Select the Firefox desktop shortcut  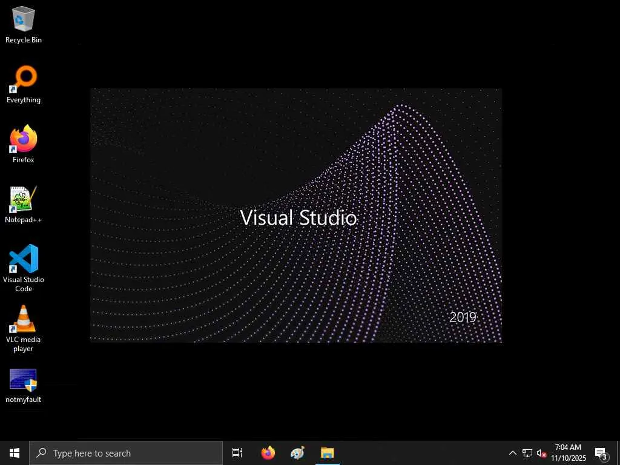point(24,144)
